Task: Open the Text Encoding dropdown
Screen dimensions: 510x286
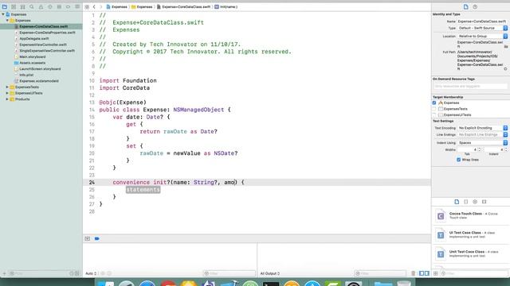Action: 483,128
